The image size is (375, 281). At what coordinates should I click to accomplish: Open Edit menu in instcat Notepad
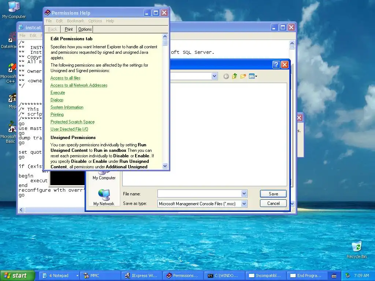(33, 35)
